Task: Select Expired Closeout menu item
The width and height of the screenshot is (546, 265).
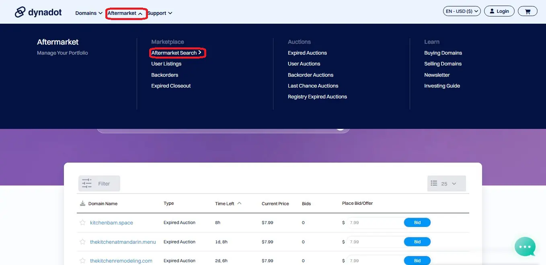Action: point(171,86)
